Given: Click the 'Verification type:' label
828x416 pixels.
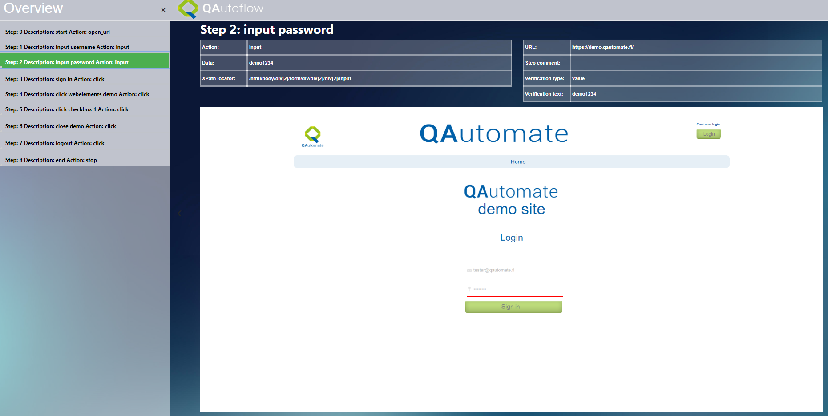Looking at the screenshot, I should point(545,78).
